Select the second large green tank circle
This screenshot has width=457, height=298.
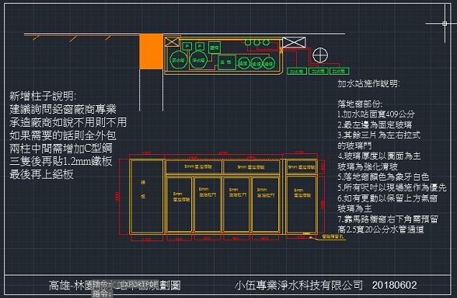pos(198,60)
